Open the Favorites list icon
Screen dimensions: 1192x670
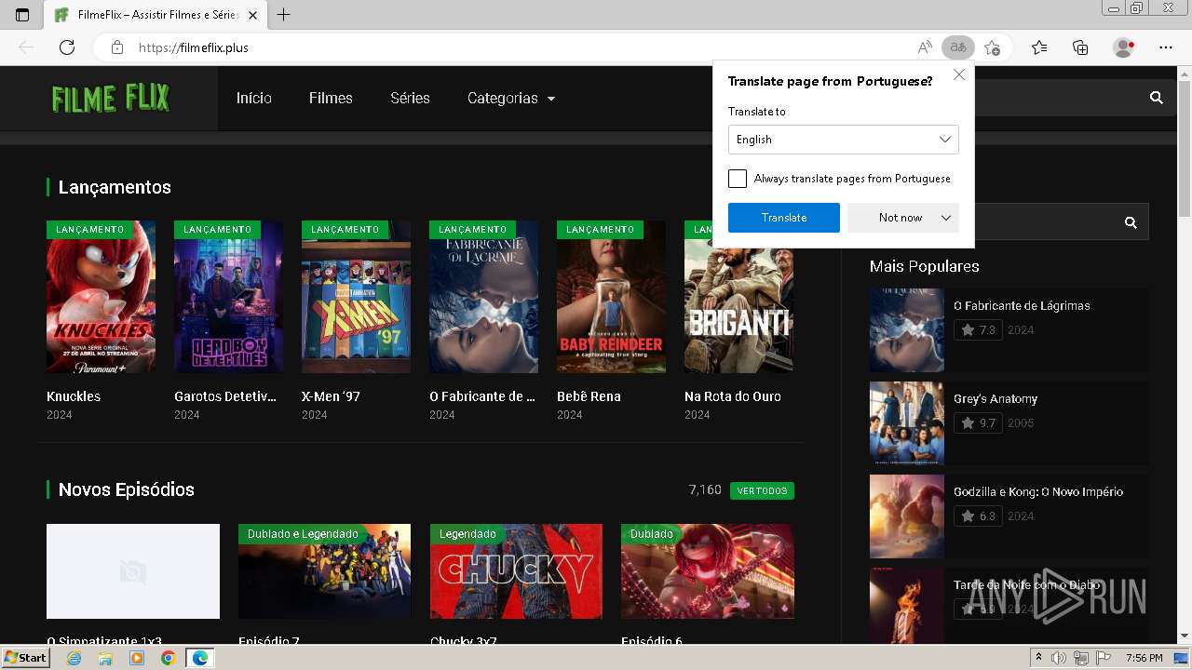pyautogui.click(x=1039, y=47)
